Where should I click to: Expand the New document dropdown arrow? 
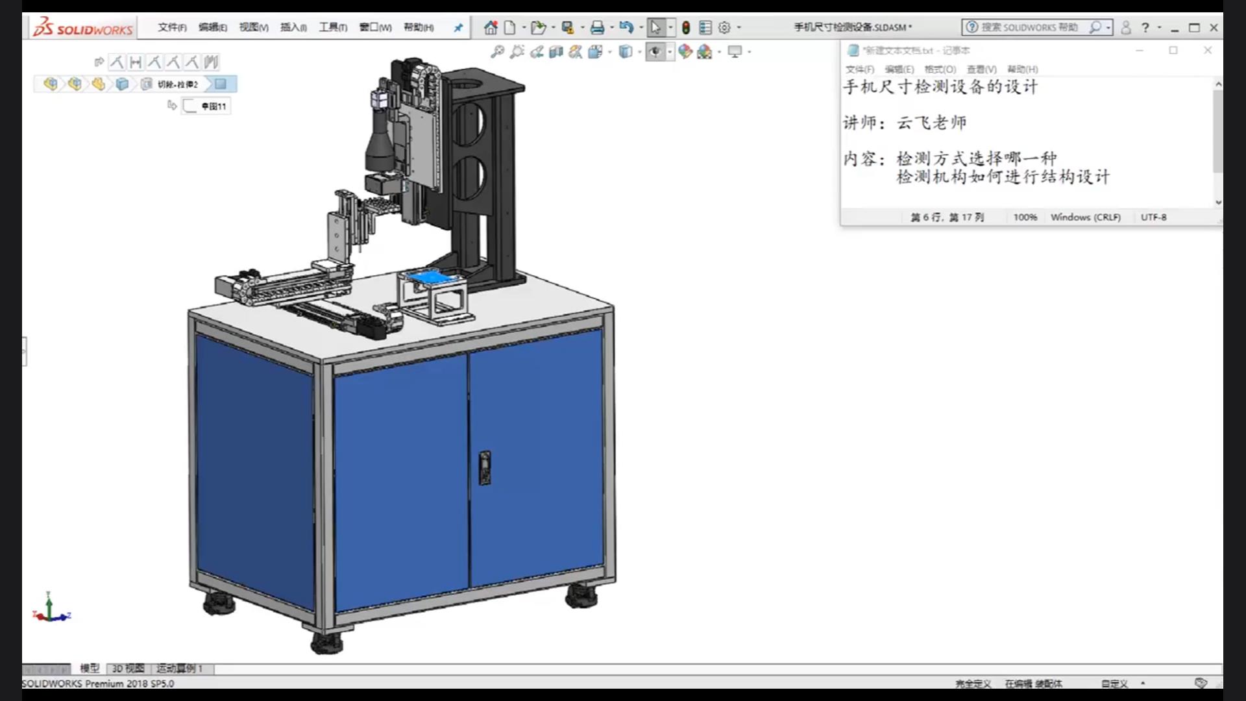(x=523, y=27)
